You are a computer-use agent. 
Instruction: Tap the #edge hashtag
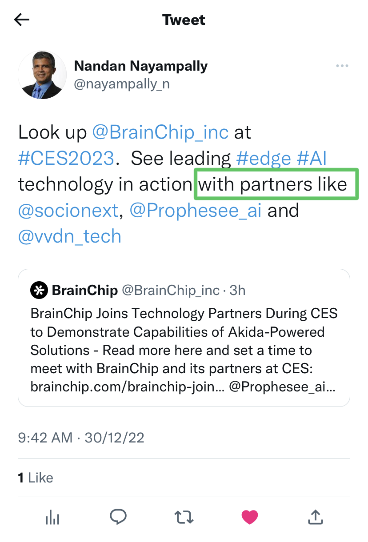pos(264,158)
